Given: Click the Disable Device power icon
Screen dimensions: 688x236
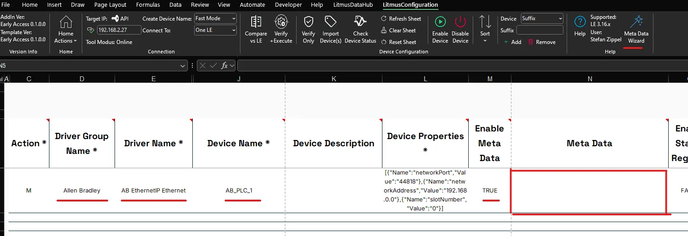Looking at the screenshot, I should 461,22.
